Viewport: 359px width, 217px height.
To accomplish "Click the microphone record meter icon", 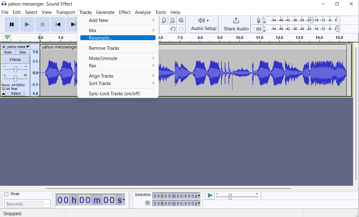I will pyautogui.click(x=259, y=20).
